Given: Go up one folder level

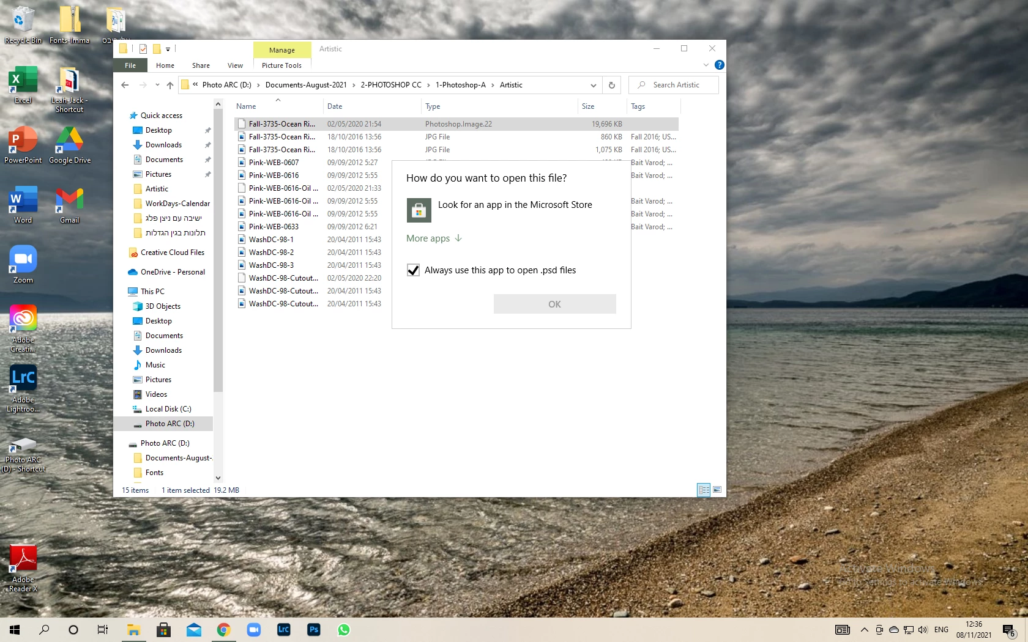Looking at the screenshot, I should tap(170, 85).
